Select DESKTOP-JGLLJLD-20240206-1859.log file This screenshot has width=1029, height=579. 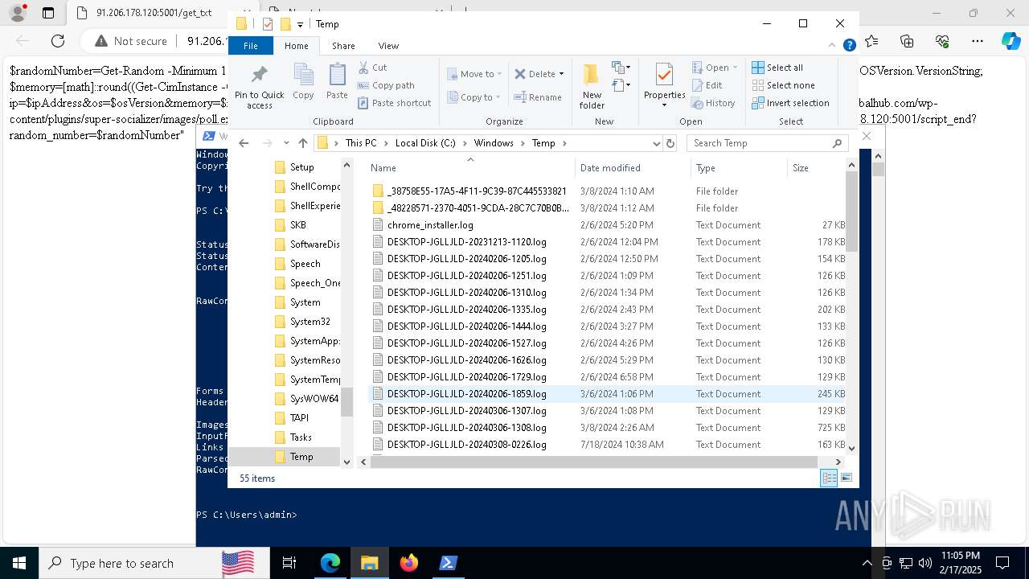tap(467, 394)
